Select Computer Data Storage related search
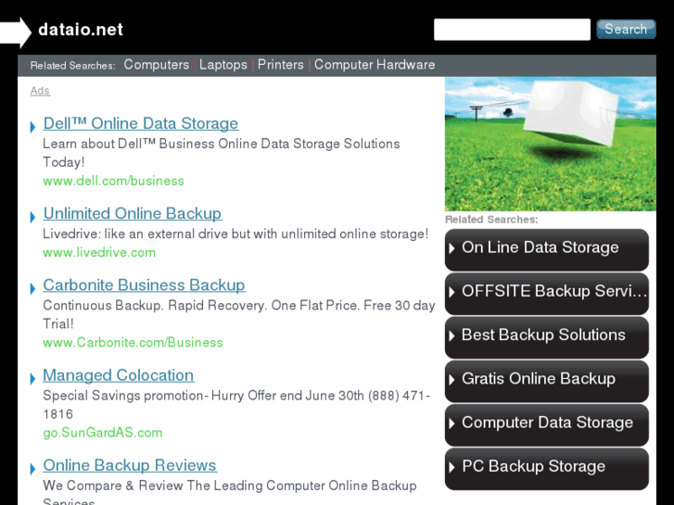The image size is (674, 505). [547, 425]
